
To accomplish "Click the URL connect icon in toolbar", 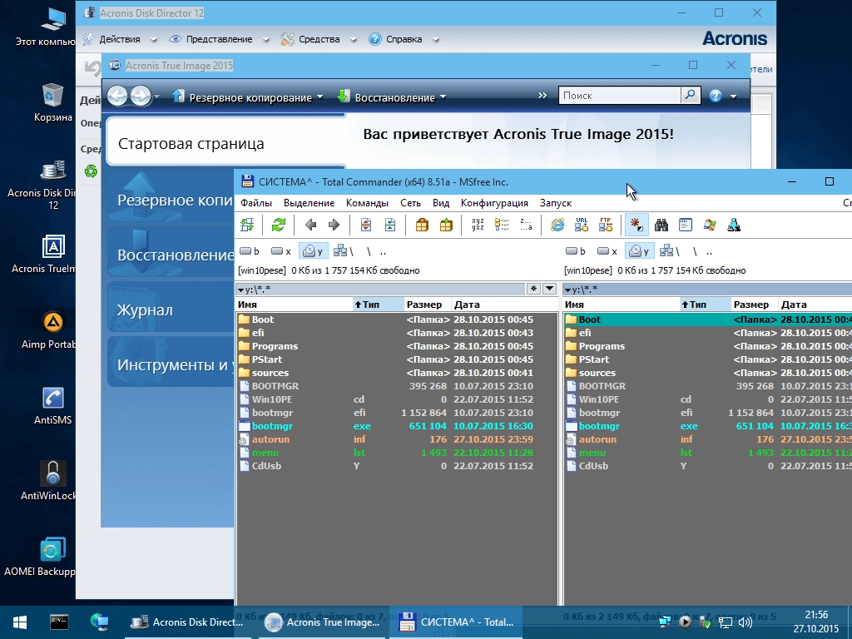I will (x=582, y=225).
